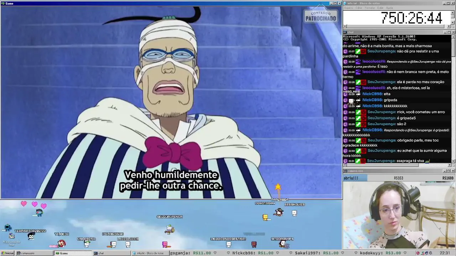Screen dimensions: 456x256
Task: Click Meus locais de rede desktop icon
Action: tap(11, 239)
